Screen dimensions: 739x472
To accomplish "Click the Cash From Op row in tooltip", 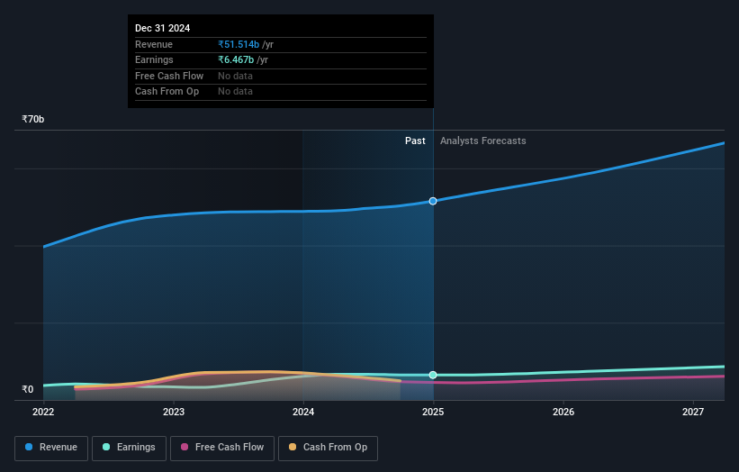I will (x=281, y=92).
